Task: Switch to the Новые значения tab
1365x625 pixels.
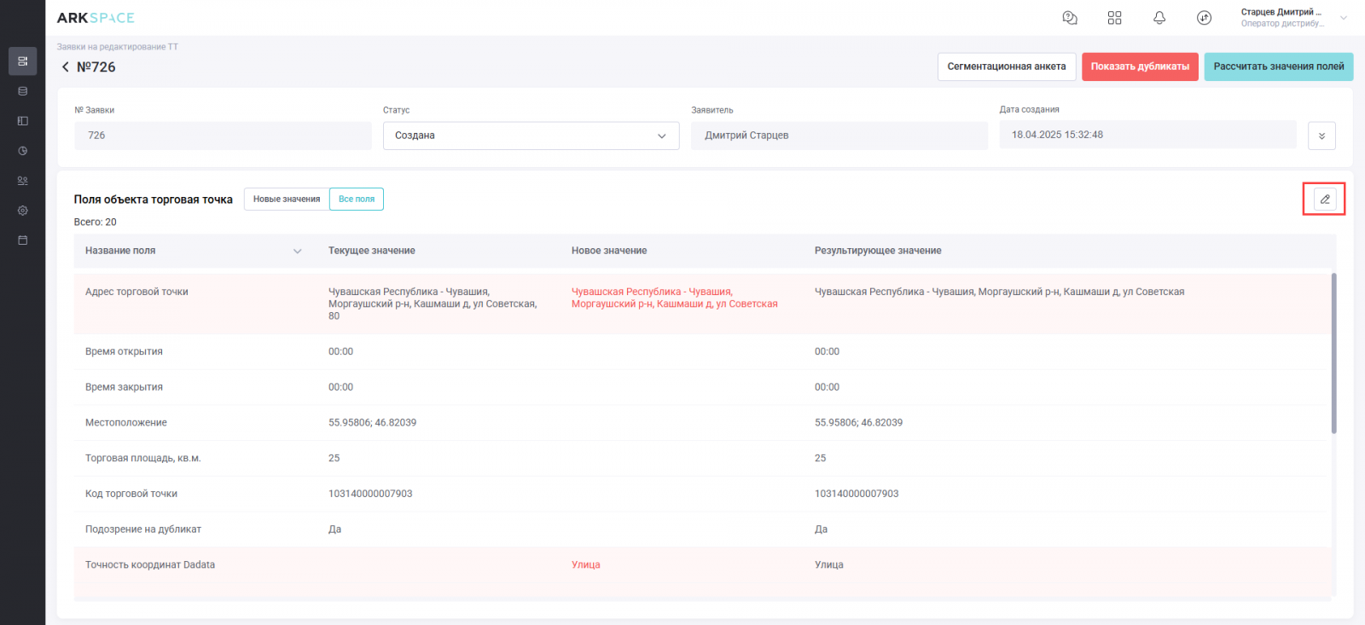Action: click(287, 199)
